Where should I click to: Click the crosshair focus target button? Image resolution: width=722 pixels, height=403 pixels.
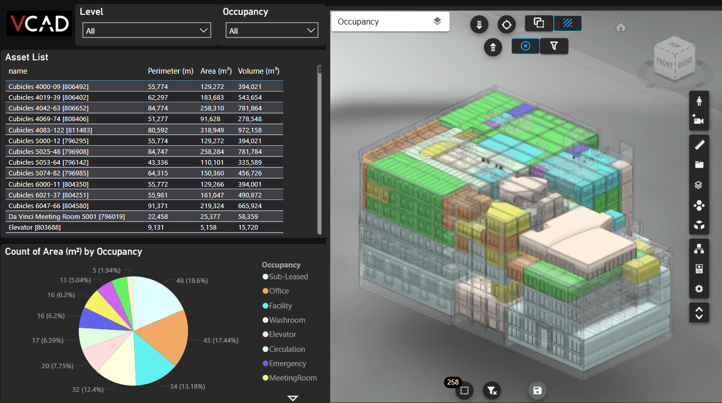[506, 25]
